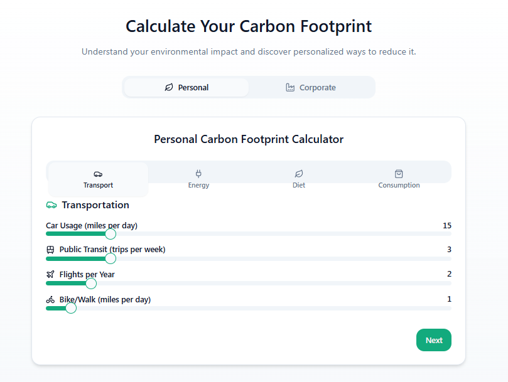
Task: Click the Car Usage slider handle
Action: [111, 234]
